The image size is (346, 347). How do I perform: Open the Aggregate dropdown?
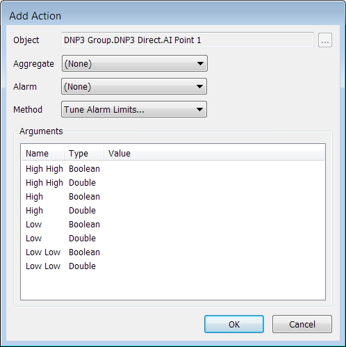135,63
